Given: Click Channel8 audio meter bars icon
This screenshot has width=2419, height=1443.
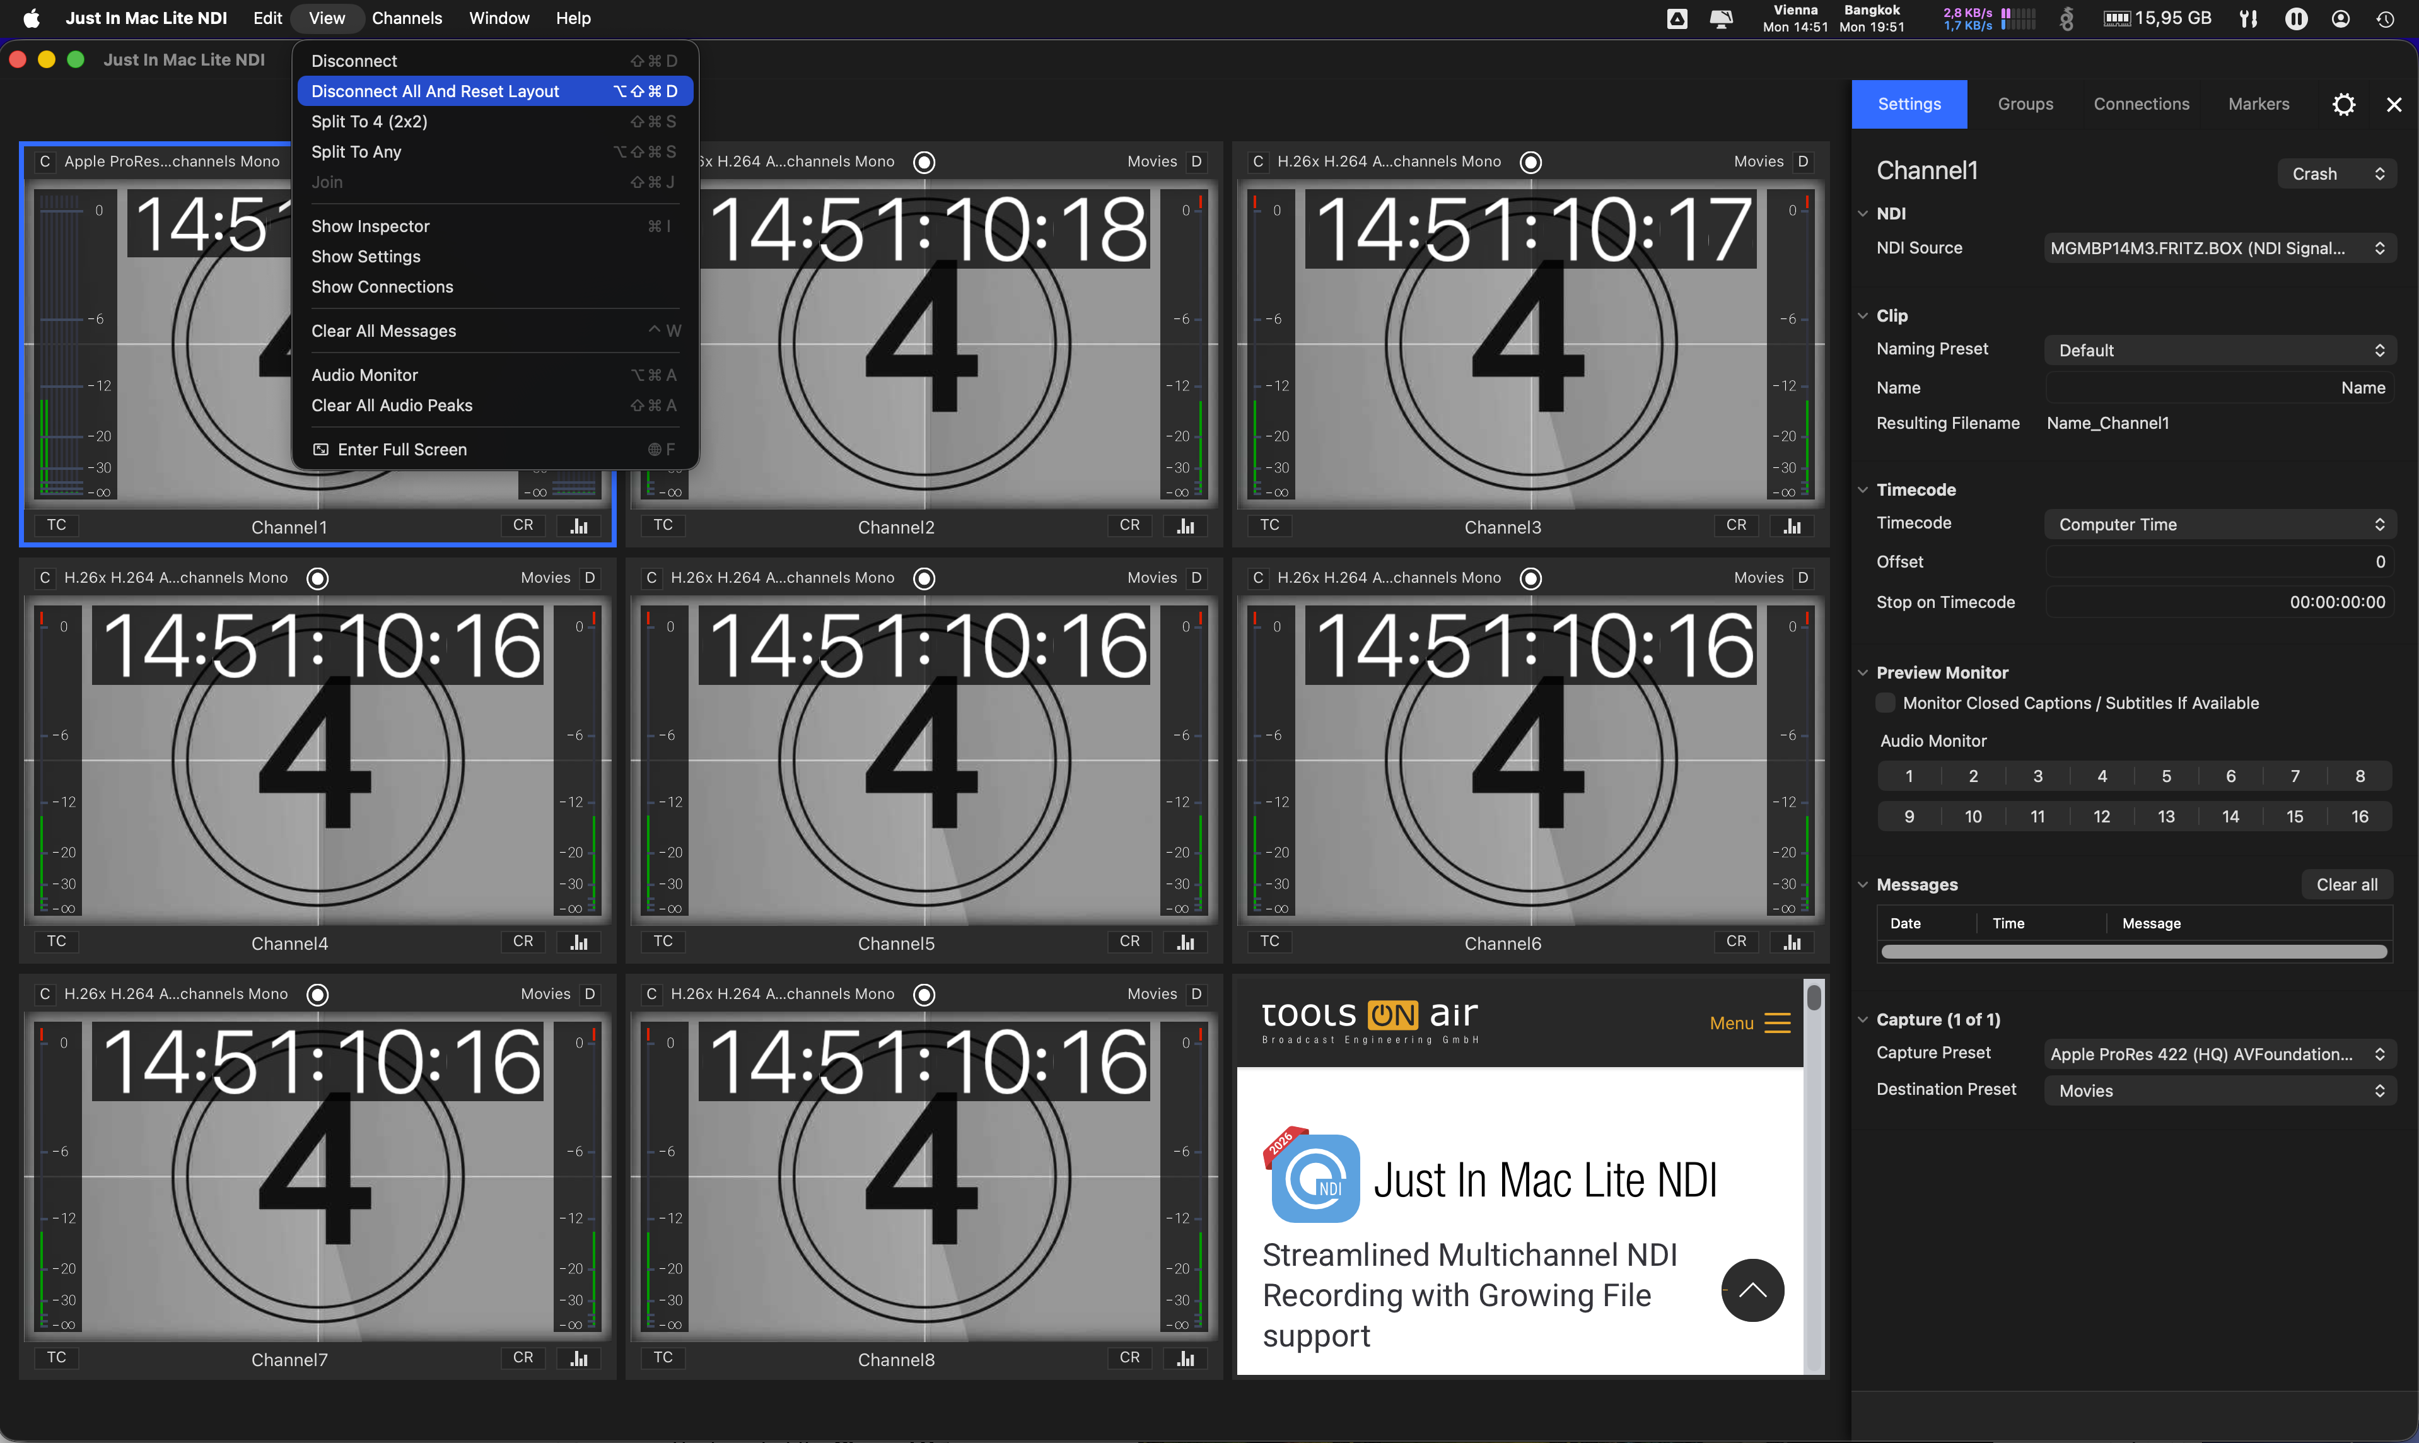Looking at the screenshot, I should coord(1185,1358).
